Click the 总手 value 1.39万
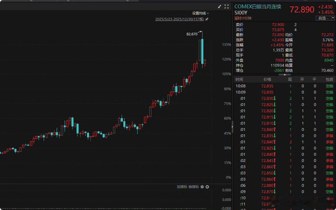The height and width of the screenshot is (210, 336). [278, 50]
